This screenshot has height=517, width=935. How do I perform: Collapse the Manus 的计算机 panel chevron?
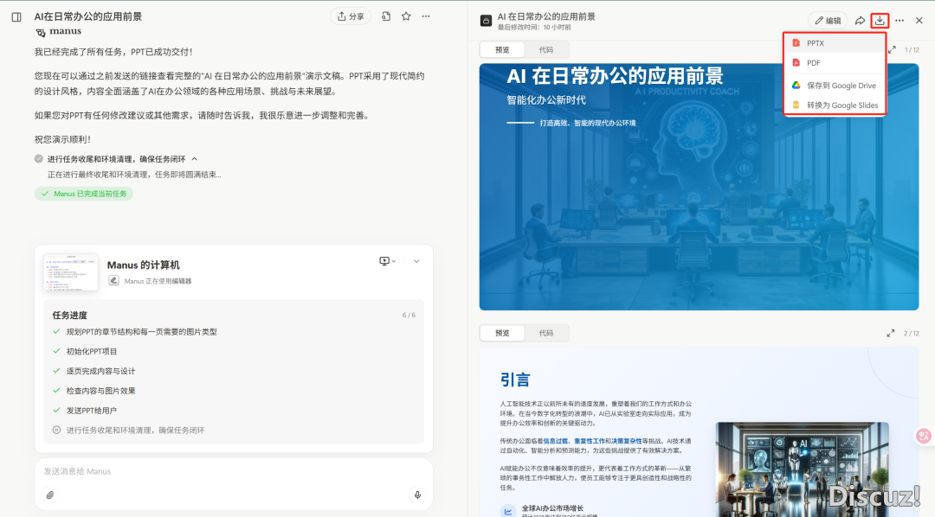pyautogui.click(x=416, y=261)
